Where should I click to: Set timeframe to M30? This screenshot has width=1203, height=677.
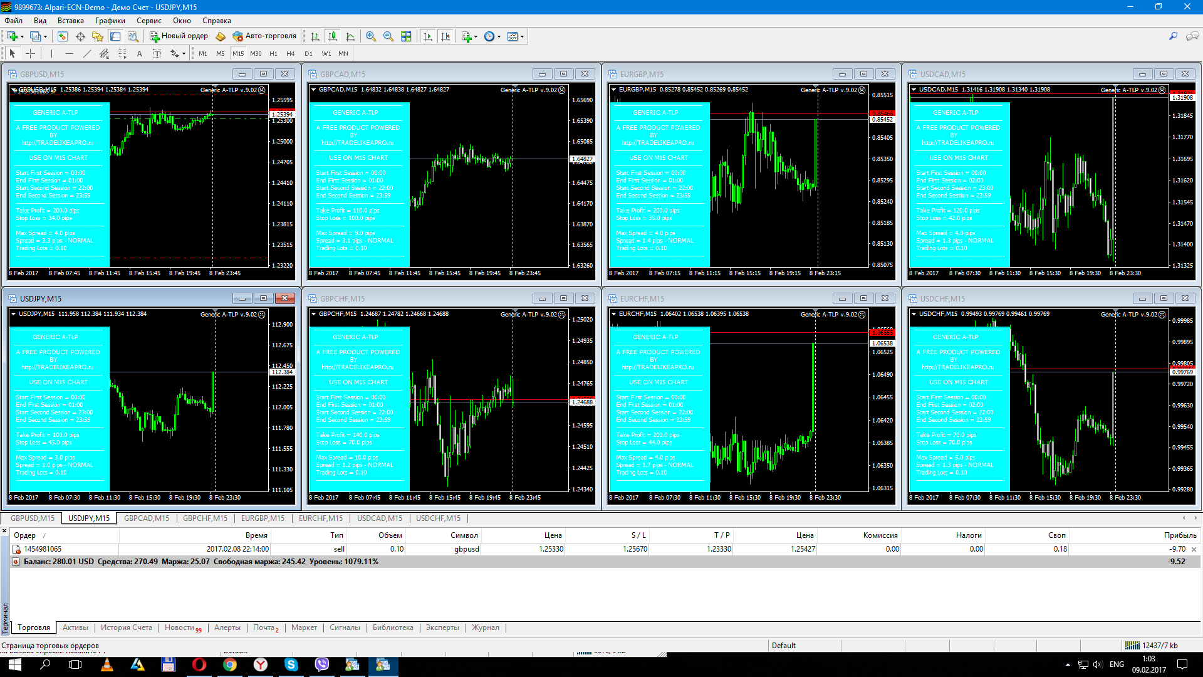[256, 53]
